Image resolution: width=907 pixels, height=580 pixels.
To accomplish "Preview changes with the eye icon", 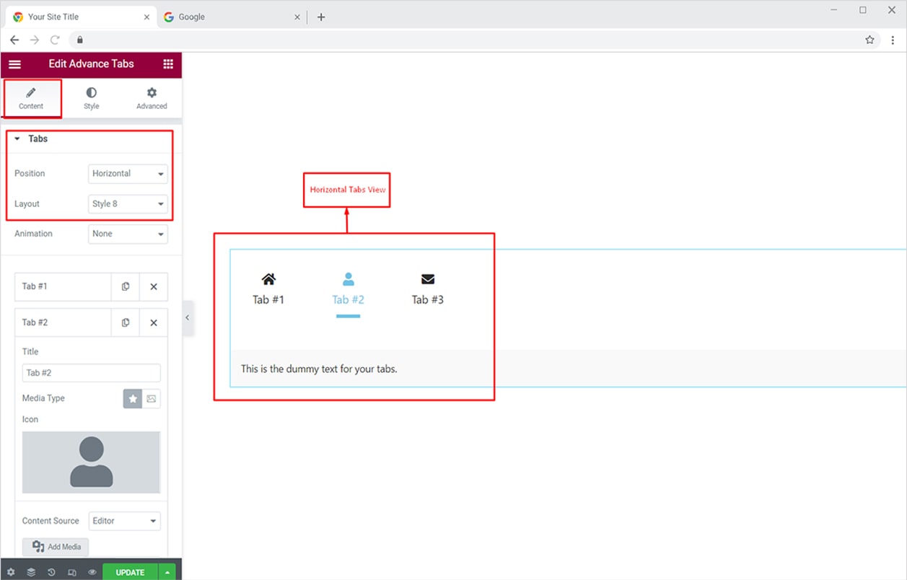I will [92, 572].
